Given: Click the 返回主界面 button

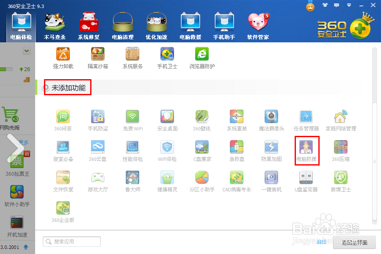Looking at the screenshot, I should (354, 242).
